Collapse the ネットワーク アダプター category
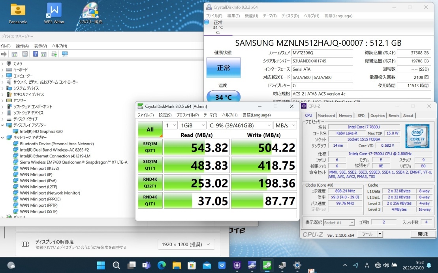 click(2, 137)
